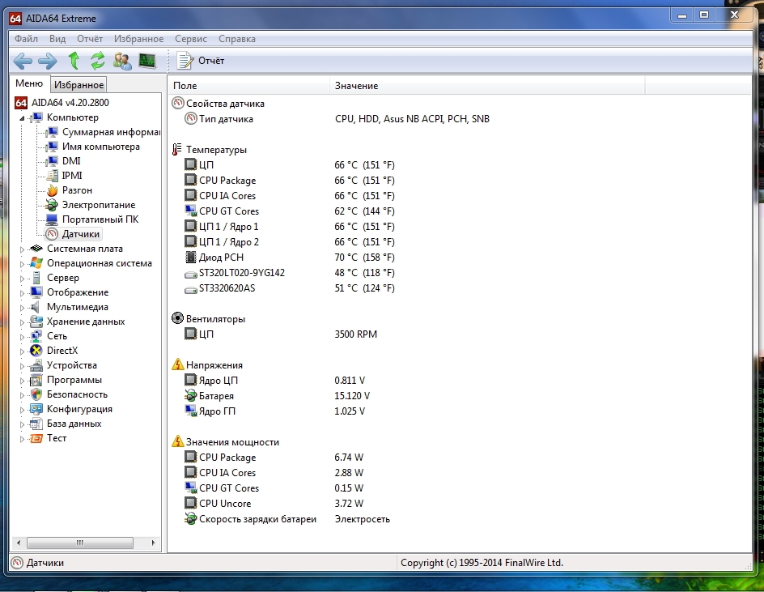
Task: Click the Сеть network icon
Action: click(x=36, y=336)
